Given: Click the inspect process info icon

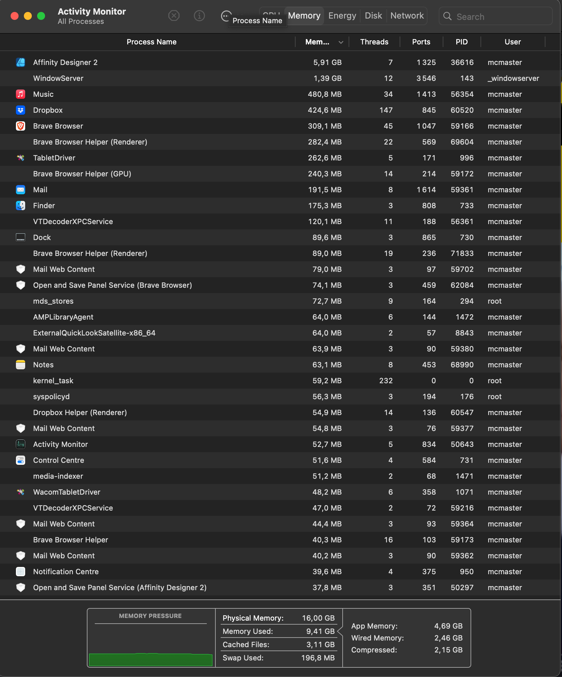Looking at the screenshot, I should point(199,16).
